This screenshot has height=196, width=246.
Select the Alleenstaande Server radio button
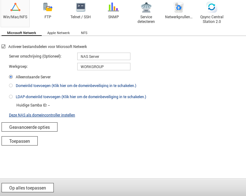11,77
